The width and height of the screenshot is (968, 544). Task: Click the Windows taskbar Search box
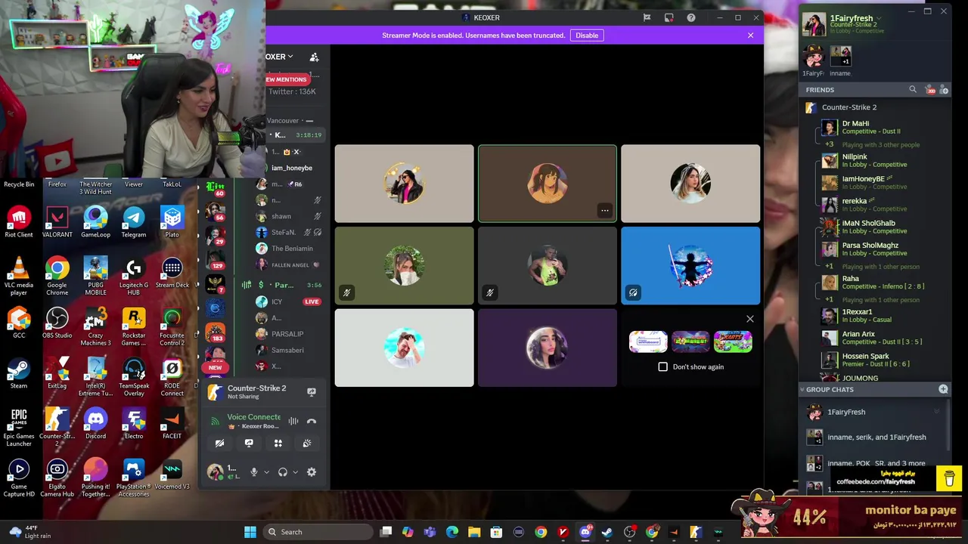pyautogui.click(x=319, y=532)
